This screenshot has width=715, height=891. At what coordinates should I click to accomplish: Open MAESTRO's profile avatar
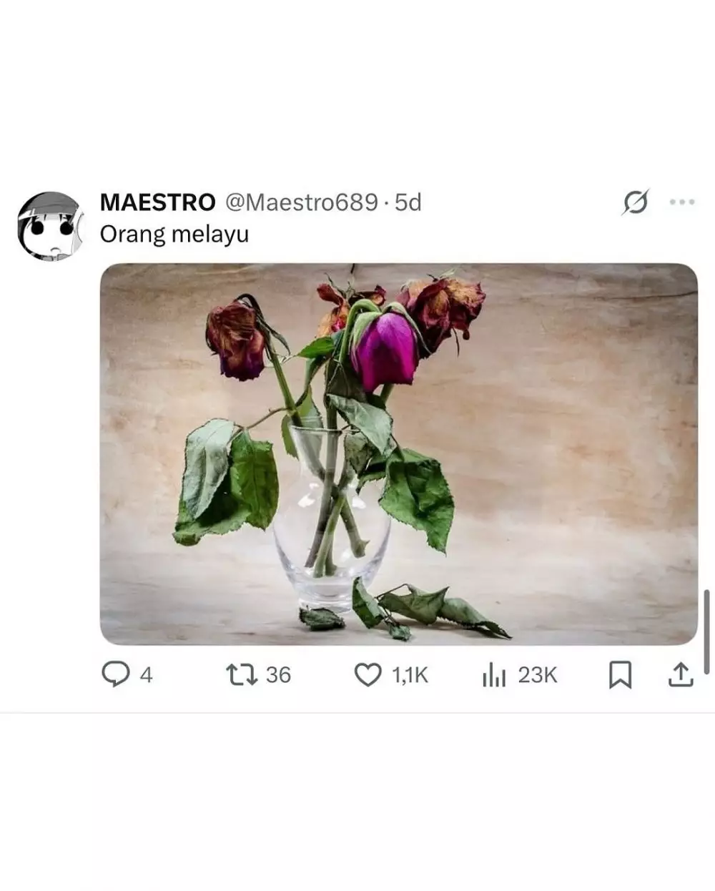click(x=49, y=226)
